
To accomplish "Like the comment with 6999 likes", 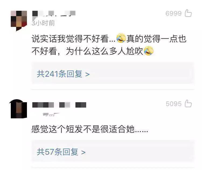I will [x=188, y=13].
